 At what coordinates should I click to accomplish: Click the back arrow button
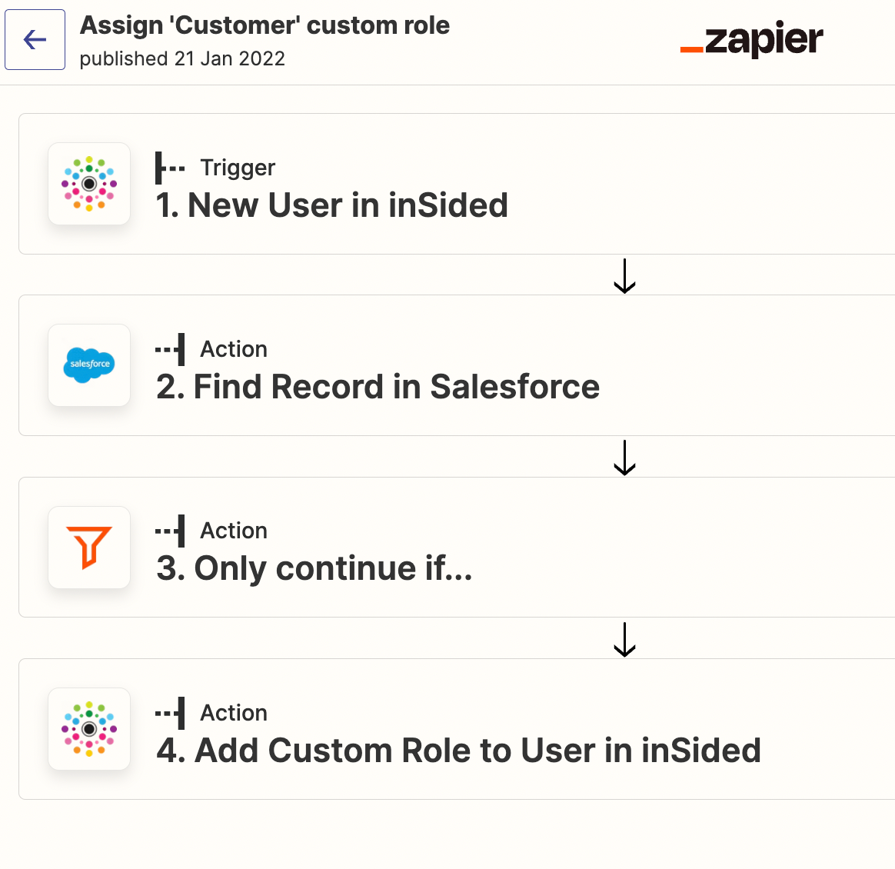pyautogui.click(x=35, y=39)
